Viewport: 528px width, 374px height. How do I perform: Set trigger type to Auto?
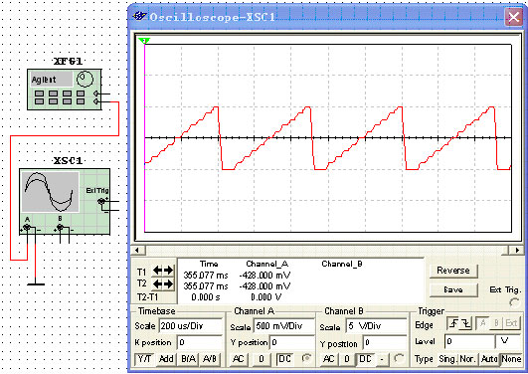[x=489, y=359]
